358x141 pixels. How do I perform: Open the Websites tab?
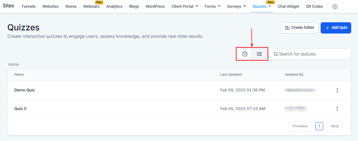(x=50, y=7)
